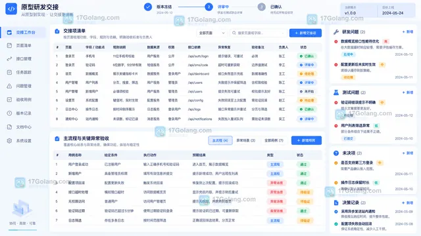Viewport: 421px width, 236px height.
Task: Click the 研发问题 wrench icon
Action: coord(336,32)
